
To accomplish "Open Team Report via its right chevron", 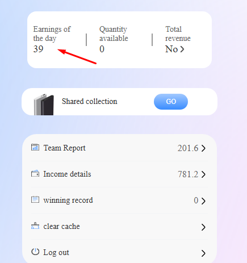I will [x=203, y=148].
